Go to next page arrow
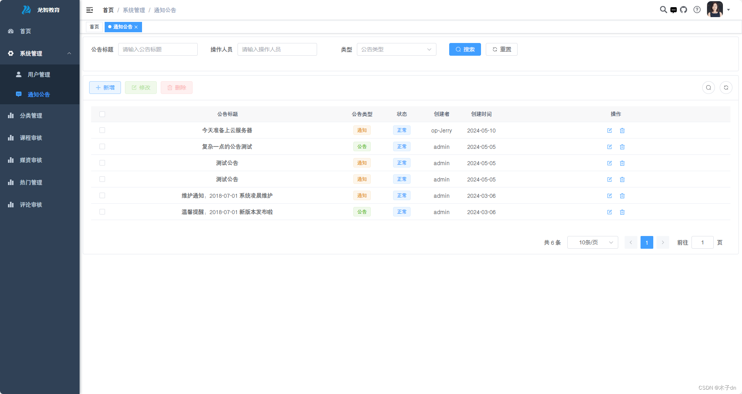 (663, 242)
